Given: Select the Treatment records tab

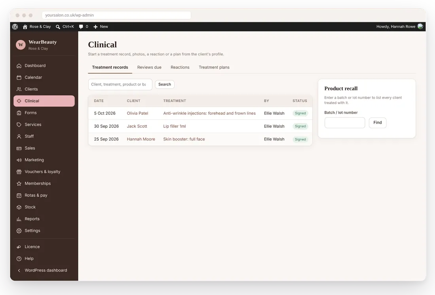Looking at the screenshot, I should 110,67.
